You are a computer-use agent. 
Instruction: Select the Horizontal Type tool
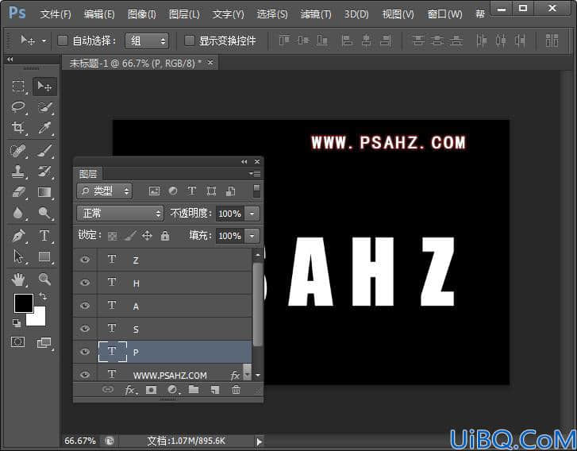coord(44,236)
